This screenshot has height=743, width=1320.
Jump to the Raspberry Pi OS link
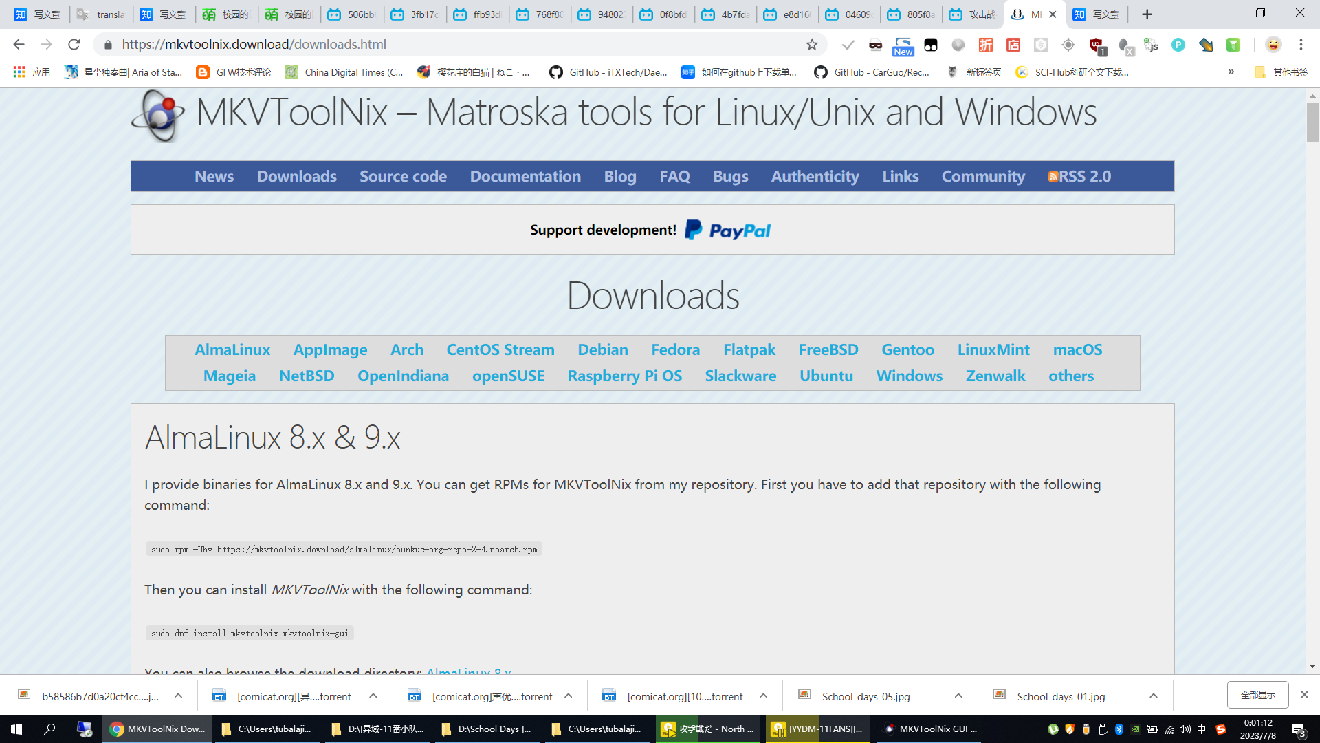pyautogui.click(x=624, y=376)
